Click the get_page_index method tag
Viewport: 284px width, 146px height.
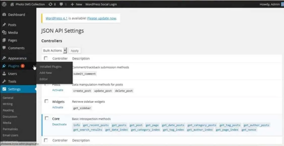coord(227,130)
